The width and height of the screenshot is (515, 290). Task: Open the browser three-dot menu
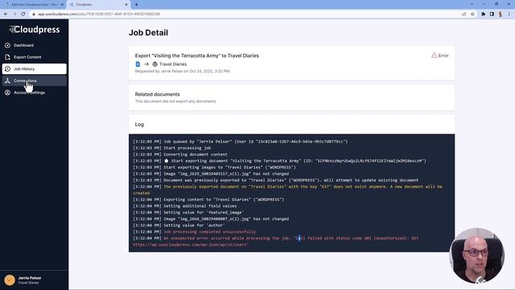pyautogui.click(x=509, y=14)
